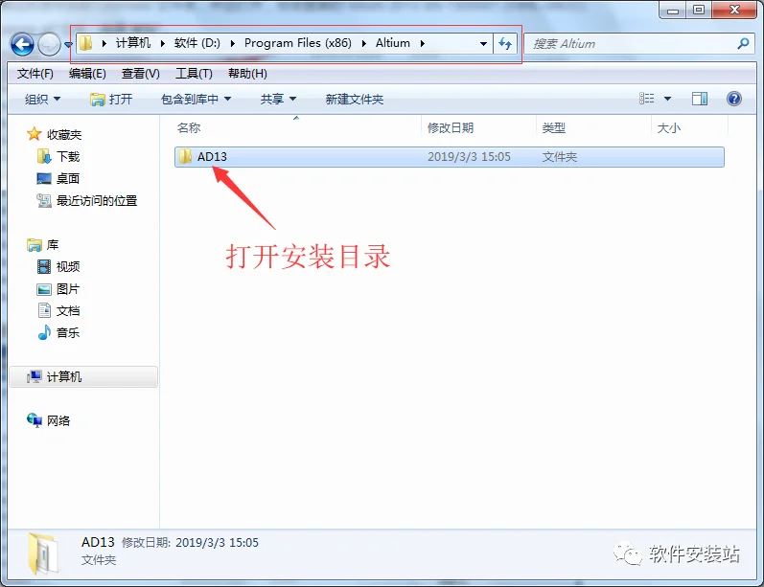This screenshot has height=587, width=764.
Task: Click the 库 libraries icon
Action: (35, 245)
